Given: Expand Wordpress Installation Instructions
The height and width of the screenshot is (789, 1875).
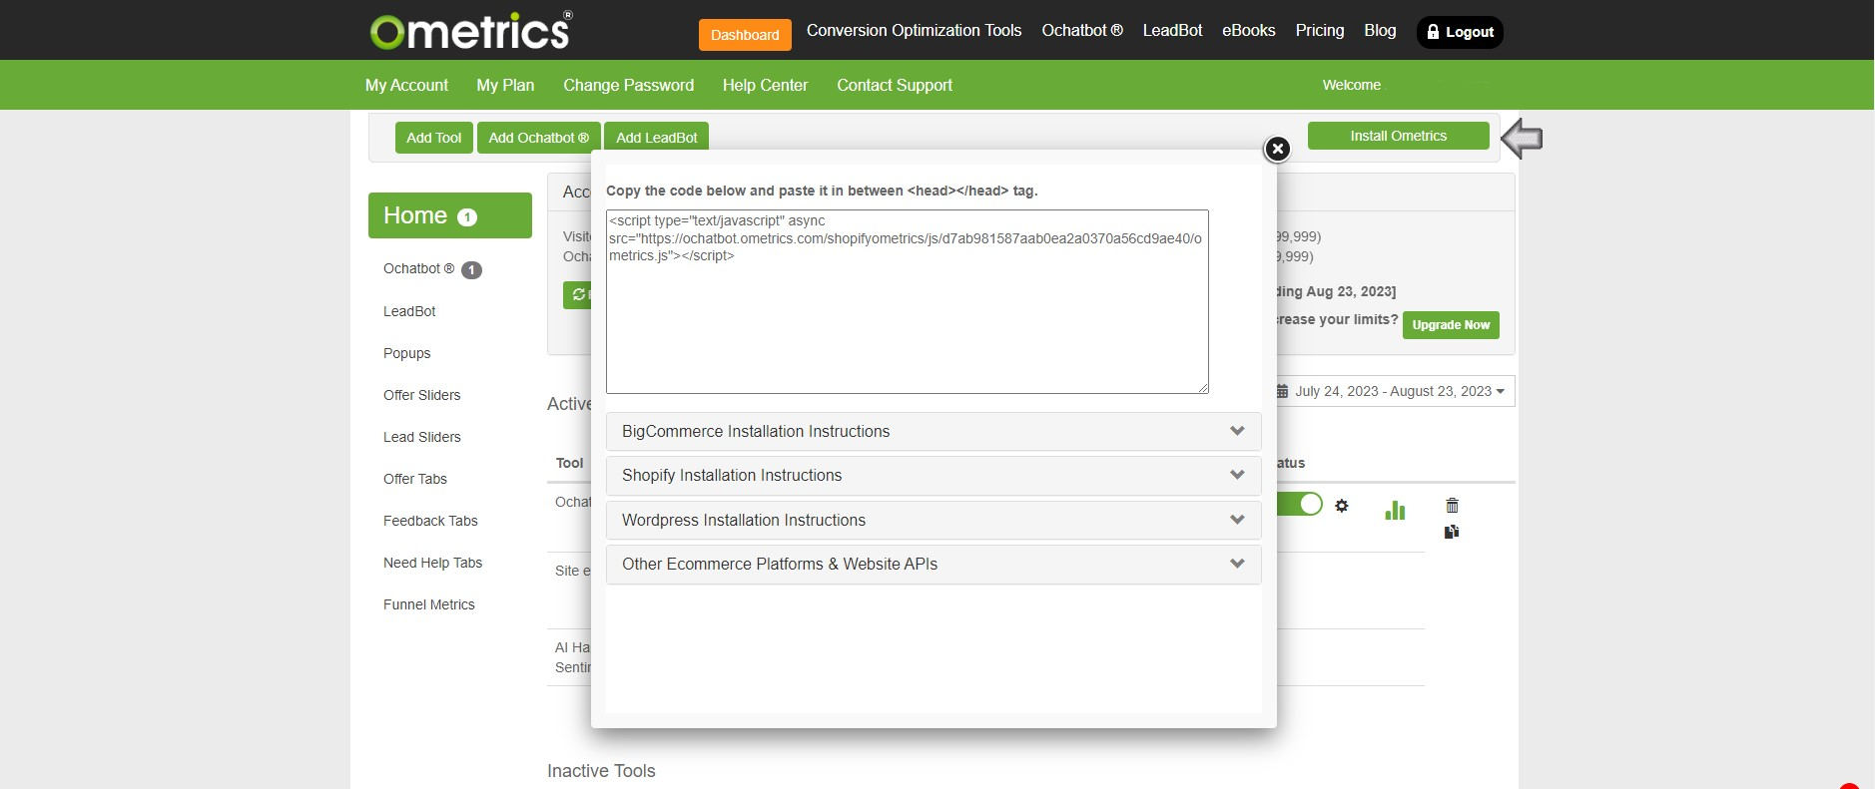Looking at the screenshot, I should [x=934, y=520].
